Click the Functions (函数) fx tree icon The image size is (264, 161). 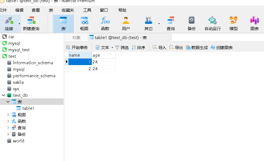[x=14, y=121]
